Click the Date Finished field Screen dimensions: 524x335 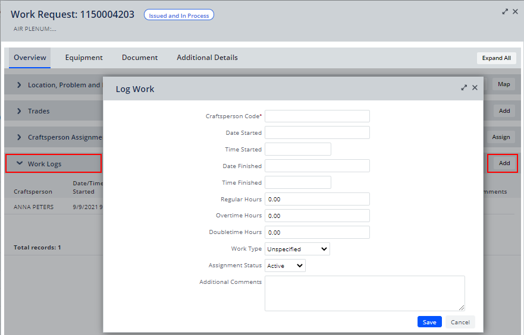(x=317, y=166)
